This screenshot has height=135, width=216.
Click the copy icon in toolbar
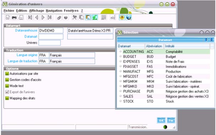point(81,17)
